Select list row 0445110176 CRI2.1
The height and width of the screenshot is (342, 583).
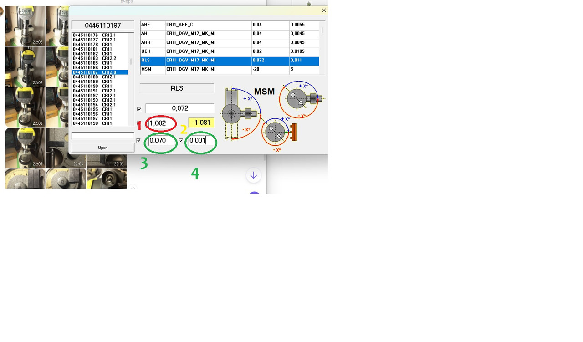pos(100,35)
